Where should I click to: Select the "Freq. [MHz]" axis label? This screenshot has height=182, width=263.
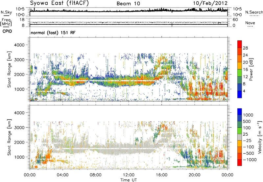point(6,22)
